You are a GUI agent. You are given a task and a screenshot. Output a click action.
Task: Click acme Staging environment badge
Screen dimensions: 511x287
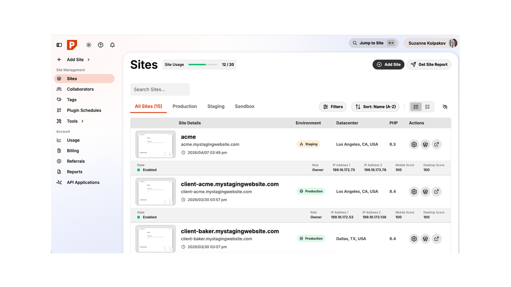tap(308, 144)
